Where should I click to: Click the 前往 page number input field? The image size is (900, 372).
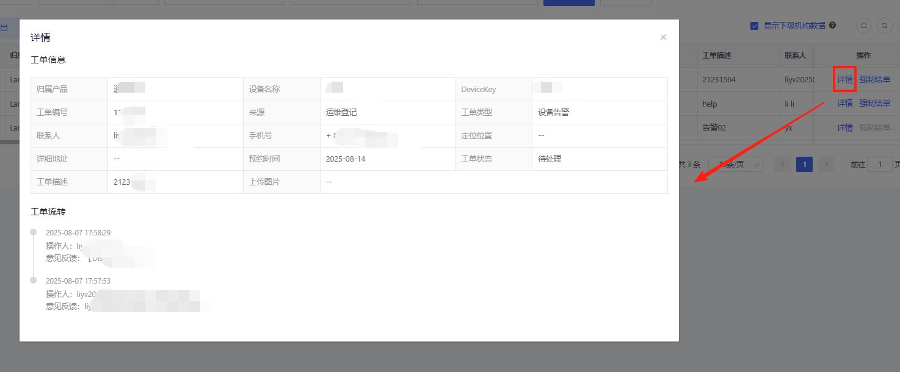[x=880, y=164]
